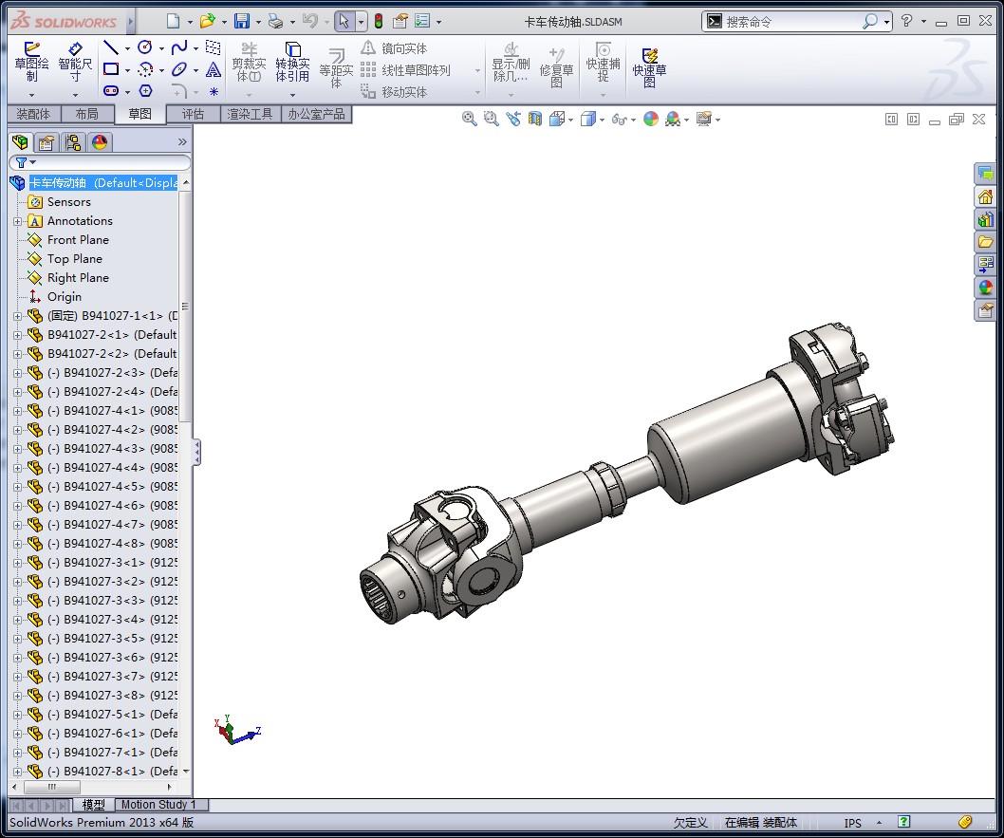Open Hide/Show Items dropdown arrow
The height and width of the screenshot is (838, 1004).
[x=633, y=120]
